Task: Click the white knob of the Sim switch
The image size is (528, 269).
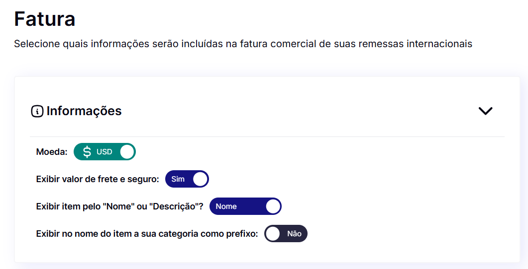Action: click(x=200, y=179)
